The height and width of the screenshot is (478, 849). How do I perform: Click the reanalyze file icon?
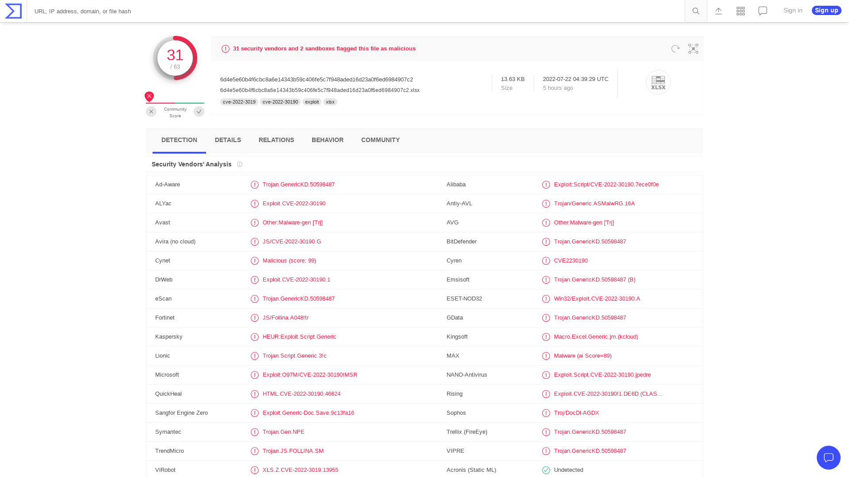coord(675,49)
